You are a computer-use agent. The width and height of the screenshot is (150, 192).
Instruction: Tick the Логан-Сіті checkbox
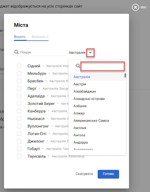point(19,134)
